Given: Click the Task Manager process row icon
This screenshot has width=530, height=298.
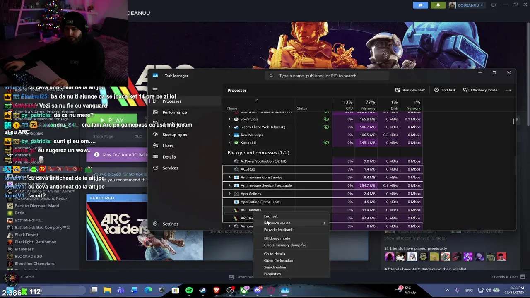Looking at the screenshot, I should coord(236,135).
